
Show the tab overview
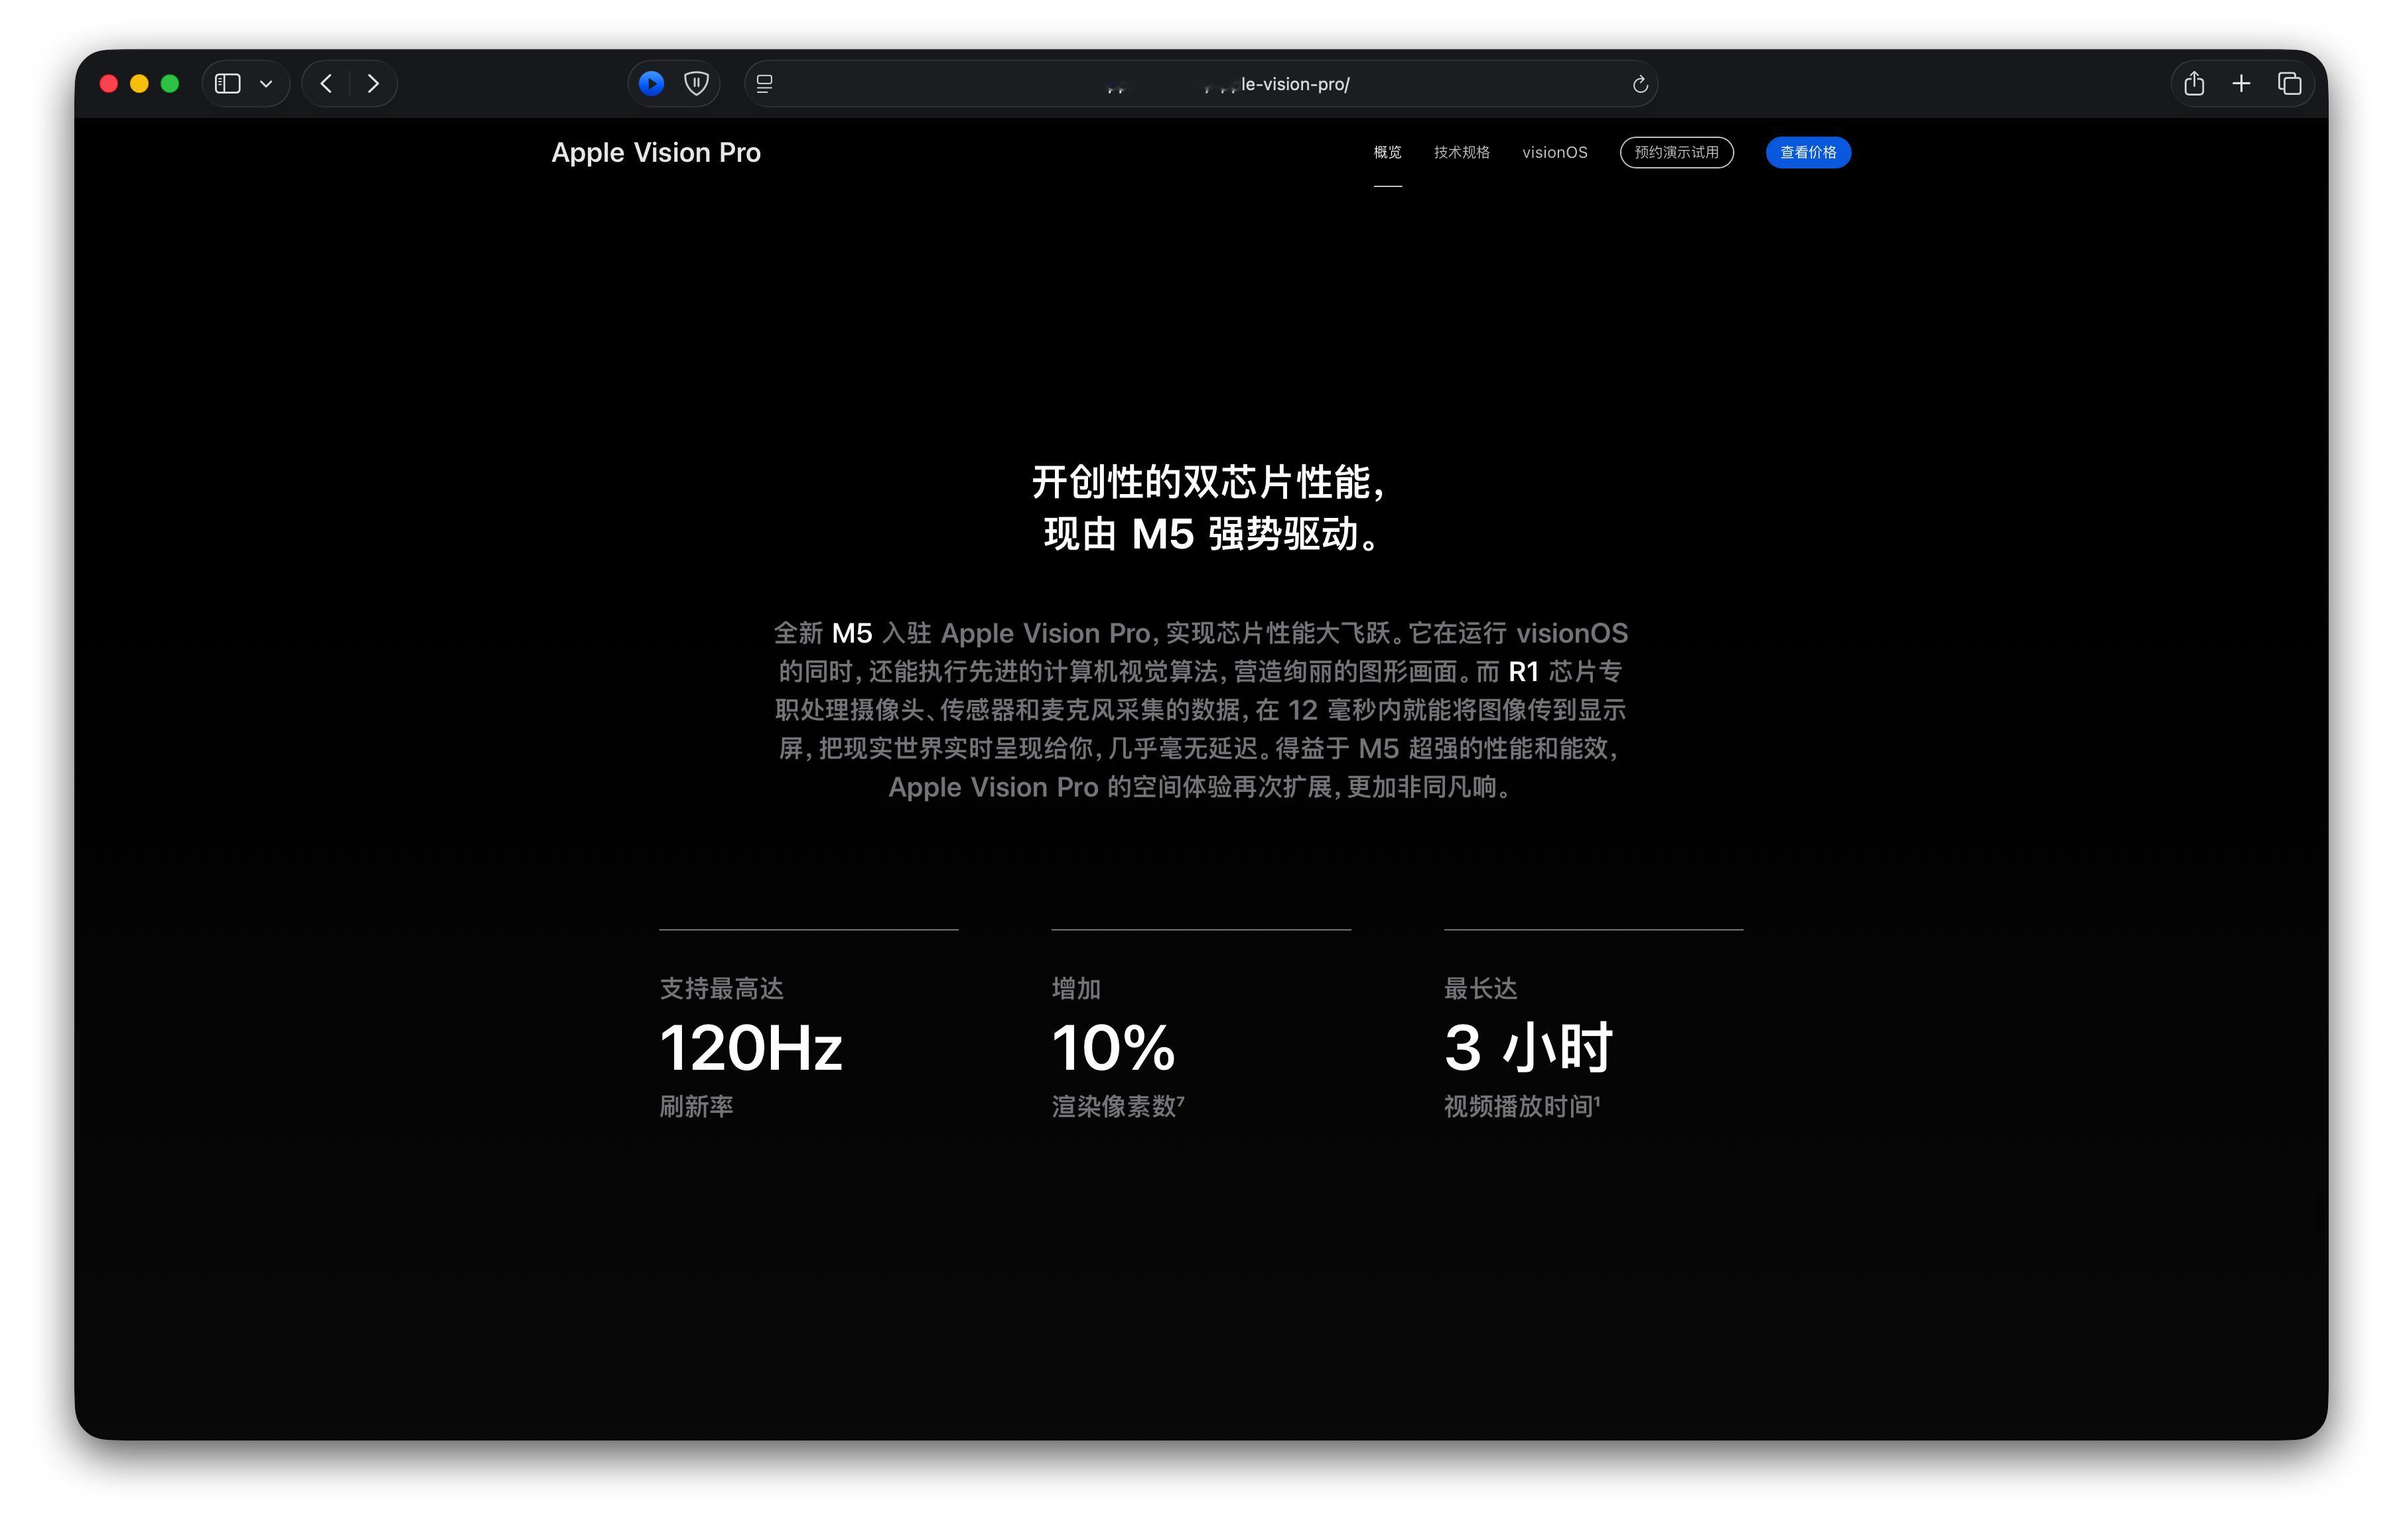pos(2289,84)
